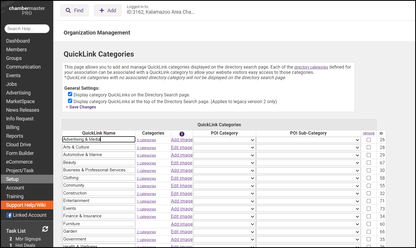Check the remove box for Beauty
Image resolution: width=416 pixels, height=248 pixels.
tap(369, 163)
